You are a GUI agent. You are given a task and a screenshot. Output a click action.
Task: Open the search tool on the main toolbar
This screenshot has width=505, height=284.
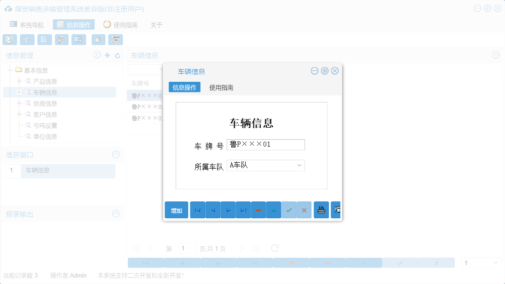point(9,40)
